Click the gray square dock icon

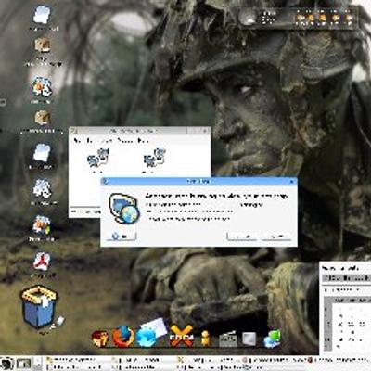point(249,339)
